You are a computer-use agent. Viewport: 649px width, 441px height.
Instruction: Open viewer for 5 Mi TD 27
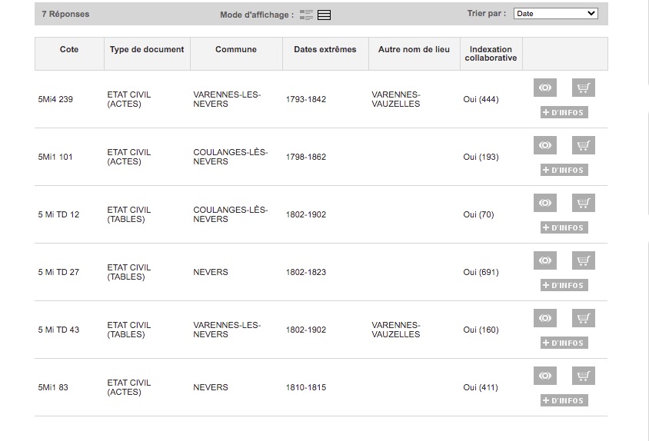pyautogui.click(x=545, y=261)
